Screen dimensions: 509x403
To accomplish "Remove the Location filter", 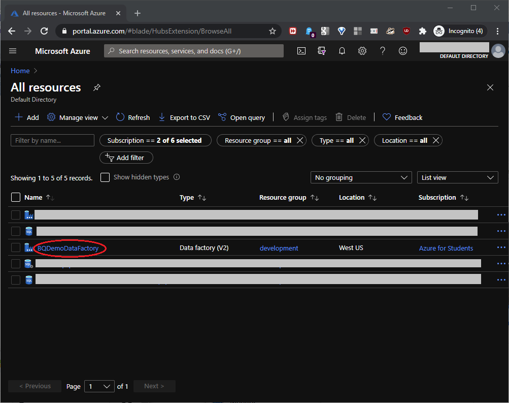I will click(436, 140).
